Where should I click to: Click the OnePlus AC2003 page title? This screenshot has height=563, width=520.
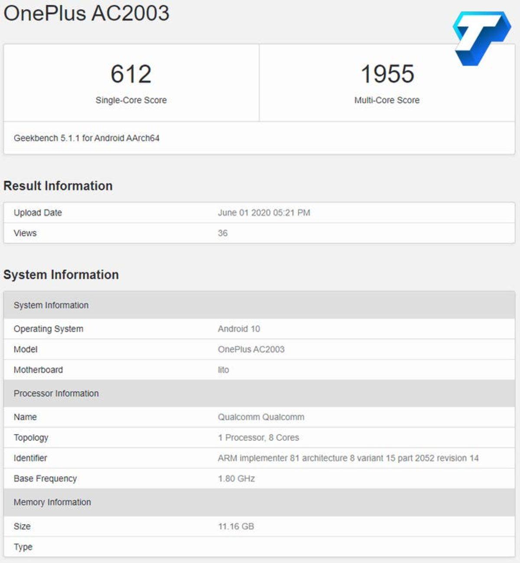pyautogui.click(x=85, y=14)
